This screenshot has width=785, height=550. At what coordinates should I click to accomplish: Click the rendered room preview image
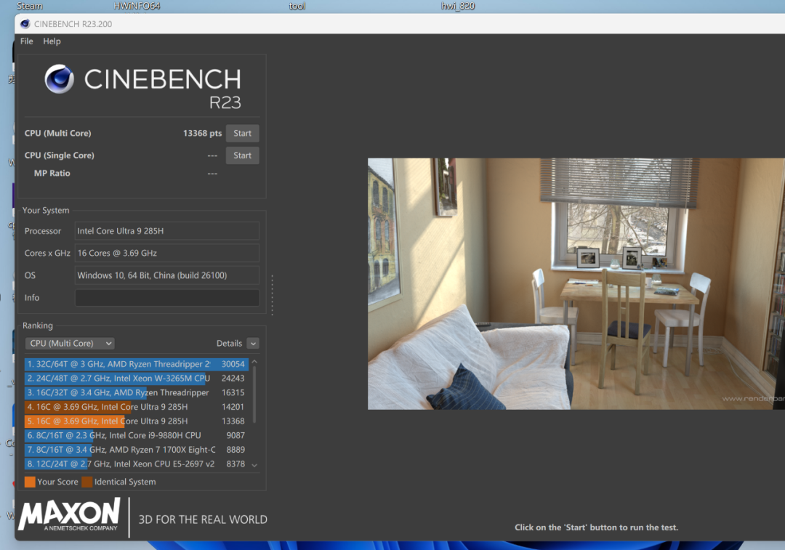576,284
